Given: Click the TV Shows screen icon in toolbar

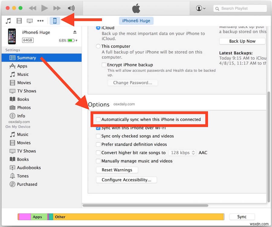Looking at the screenshot, I should point(30,21).
